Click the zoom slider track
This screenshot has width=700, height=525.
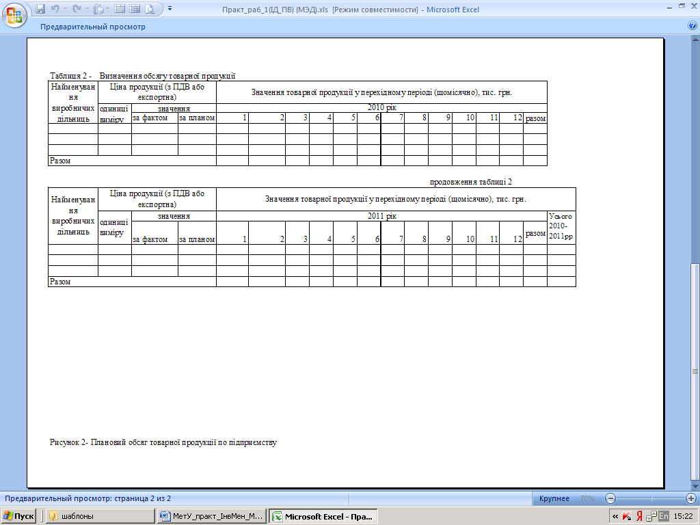pos(651,498)
